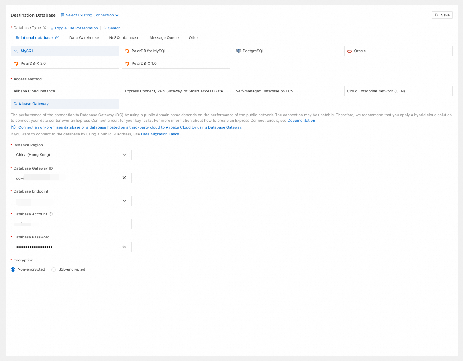Clear the Database Gateway ID field
Image resolution: width=463 pixels, height=361 pixels.
pyautogui.click(x=124, y=178)
